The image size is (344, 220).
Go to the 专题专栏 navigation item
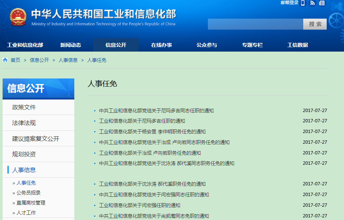(x=252, y=45)
